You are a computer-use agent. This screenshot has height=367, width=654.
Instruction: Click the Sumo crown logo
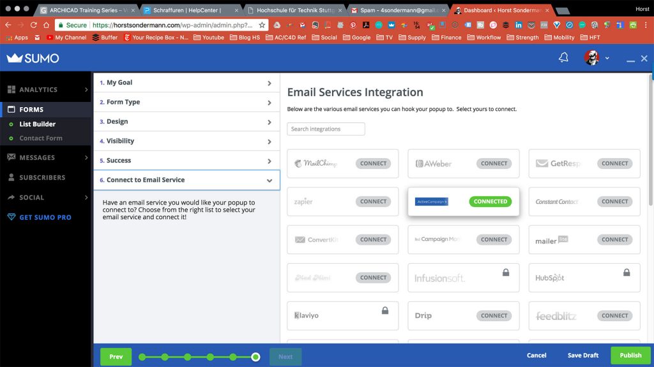pyautogui.click(x=15, y=58)
